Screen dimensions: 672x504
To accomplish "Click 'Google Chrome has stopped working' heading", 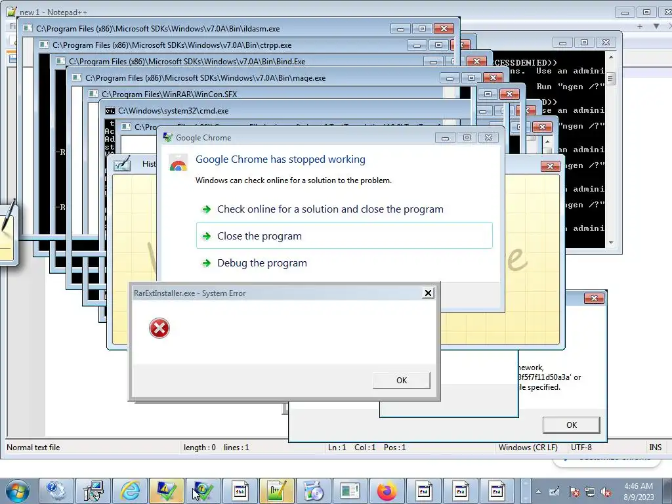I will 280,159.
